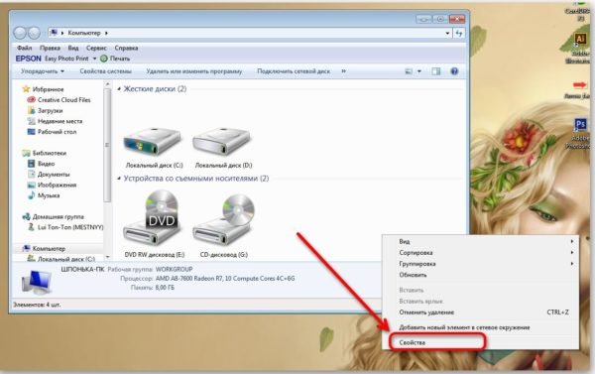595x374 pixels.
Task: Click Компьютер in address bar breadcrumb
Action: (x=84, y=33)
